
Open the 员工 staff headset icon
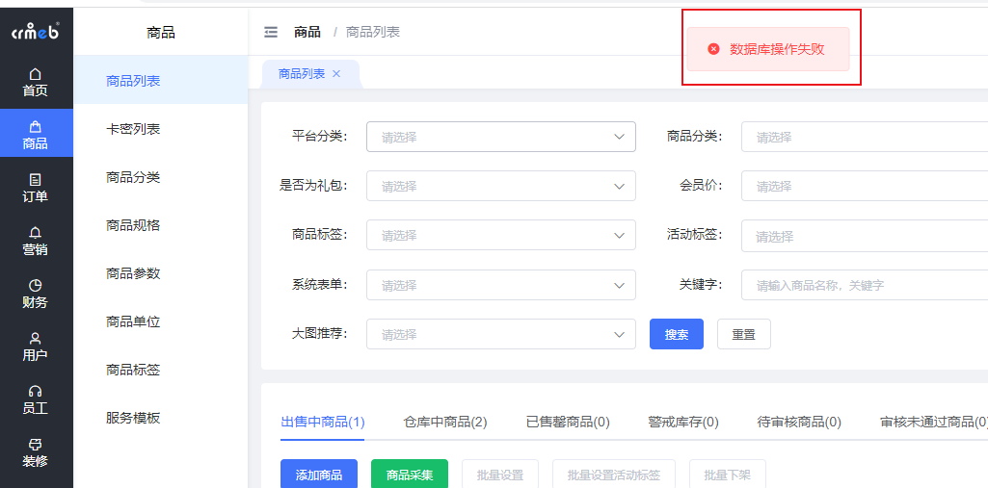point(36,399)
